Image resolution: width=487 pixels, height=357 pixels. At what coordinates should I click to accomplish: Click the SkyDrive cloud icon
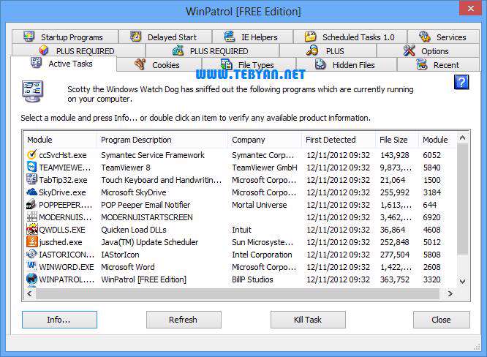tap(31, 192)
